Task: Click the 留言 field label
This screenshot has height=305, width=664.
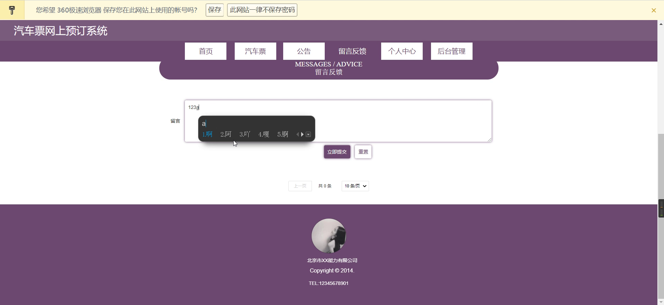Action: click(x=175, y=121)
